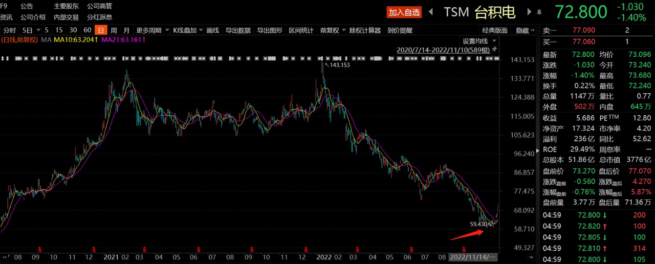
Task: Open 区间统计 tool
Action: [301, 30]
